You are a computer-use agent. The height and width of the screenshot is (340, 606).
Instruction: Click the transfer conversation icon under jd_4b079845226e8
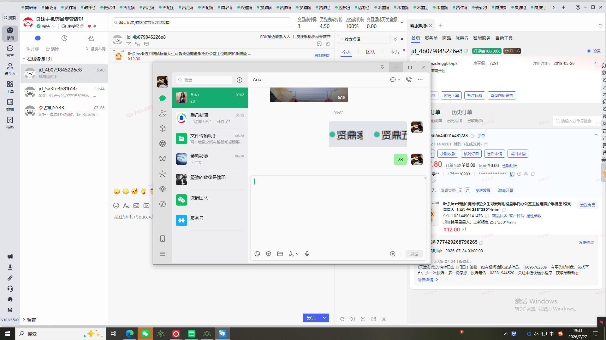click(x=129, y=44)
